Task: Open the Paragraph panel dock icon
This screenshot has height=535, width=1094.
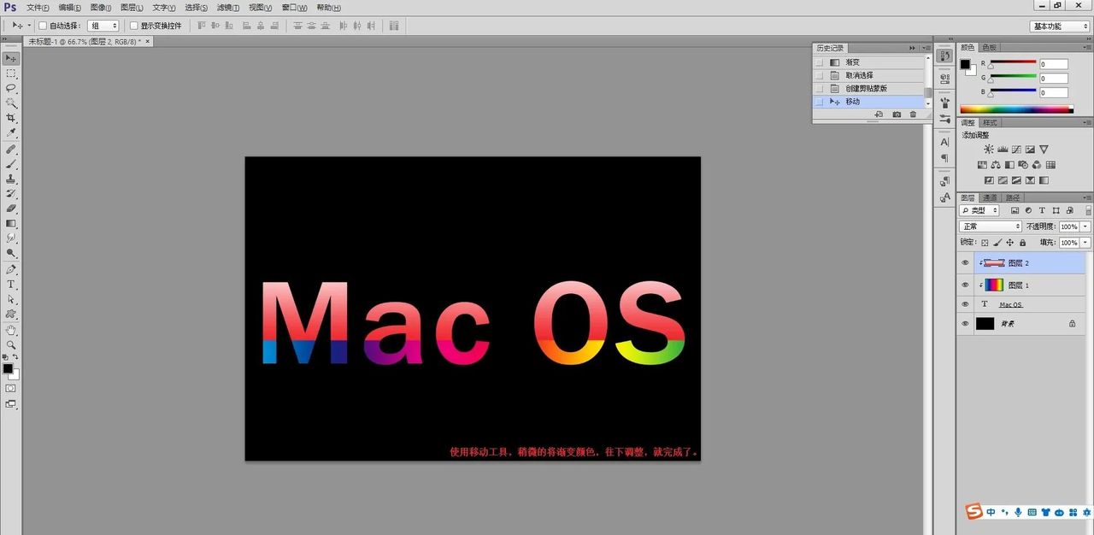Action: [x=944, y=158]
